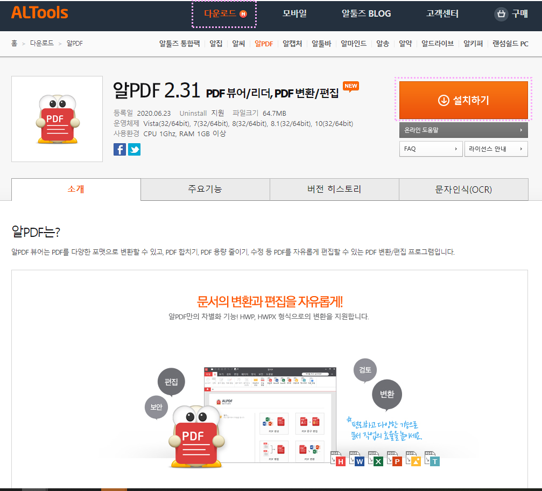
Task: Select 알마인드 in product list
Action: tap(353, 44)
